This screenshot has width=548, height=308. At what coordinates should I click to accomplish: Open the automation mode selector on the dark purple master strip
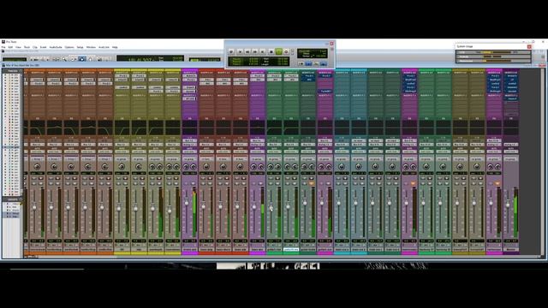point(511,151)
